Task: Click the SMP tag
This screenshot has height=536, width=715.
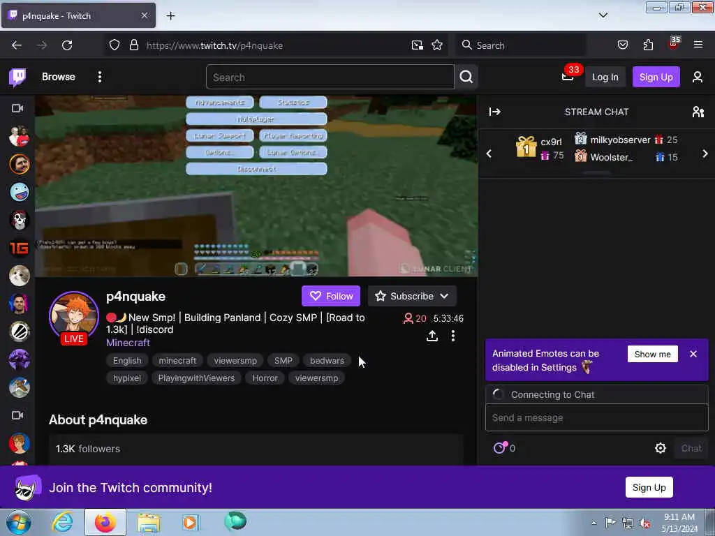Action: [283, 361]
